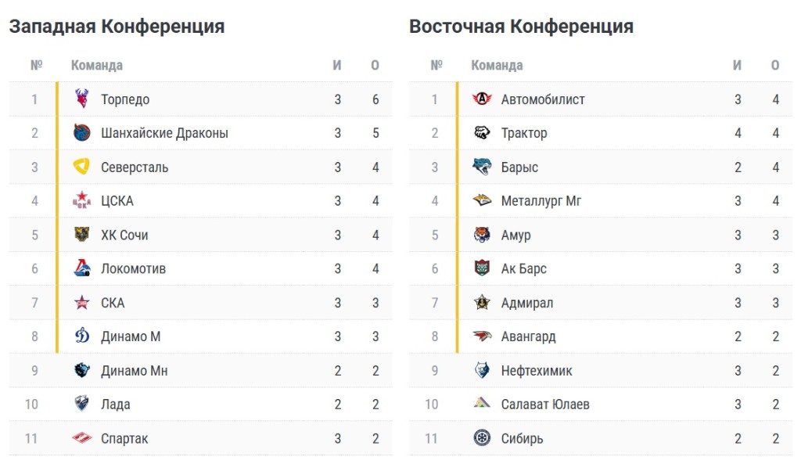The image size is (801, 464).
Task: Open the Авангард team link
Action: coord(528,337)
